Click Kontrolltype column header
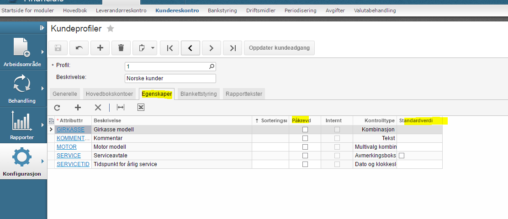 pyautogui.click(x=375, y=120)
